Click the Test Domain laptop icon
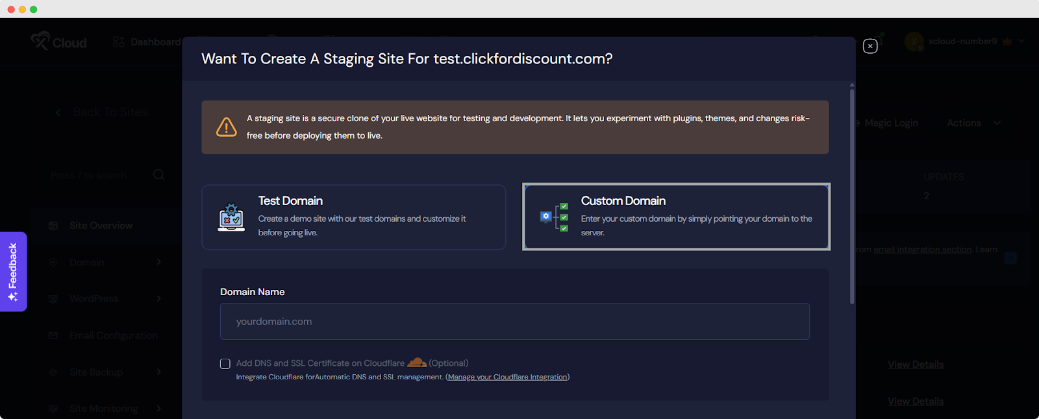Screen dimensions: 1039x419 [x=231, y=217]
